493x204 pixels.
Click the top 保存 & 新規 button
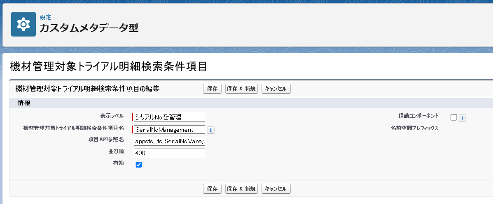click(x=241, y=89)
